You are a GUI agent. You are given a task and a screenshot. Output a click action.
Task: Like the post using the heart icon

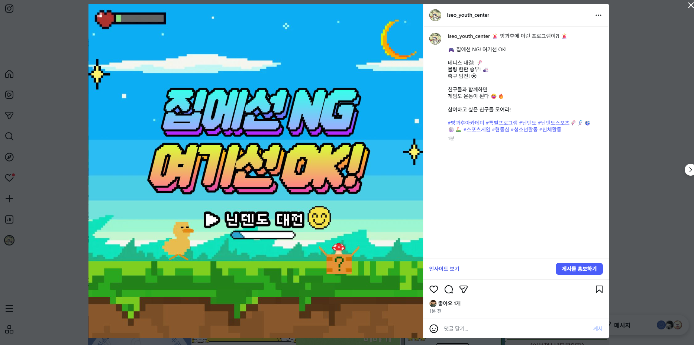[434, 289]
